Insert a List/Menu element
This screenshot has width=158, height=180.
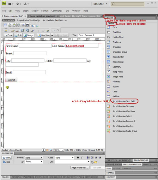point(114,67)
